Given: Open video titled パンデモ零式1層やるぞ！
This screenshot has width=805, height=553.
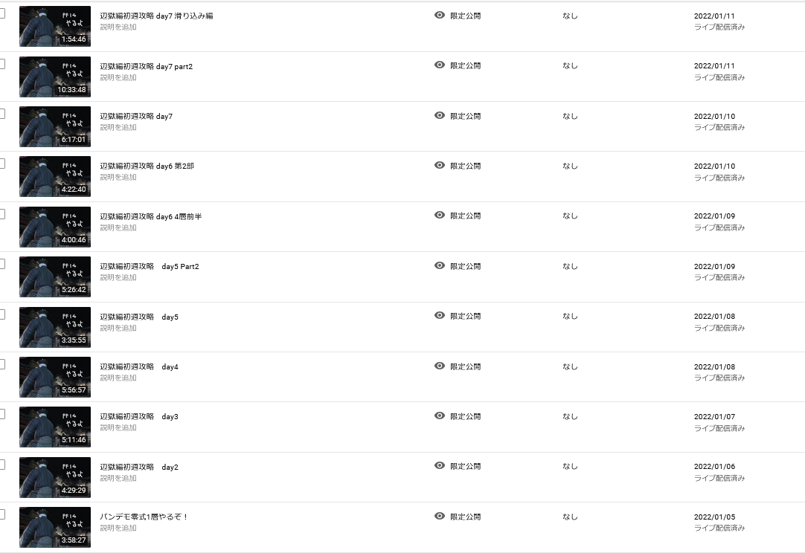Looking at the screenshot, I should coord(144,517).
